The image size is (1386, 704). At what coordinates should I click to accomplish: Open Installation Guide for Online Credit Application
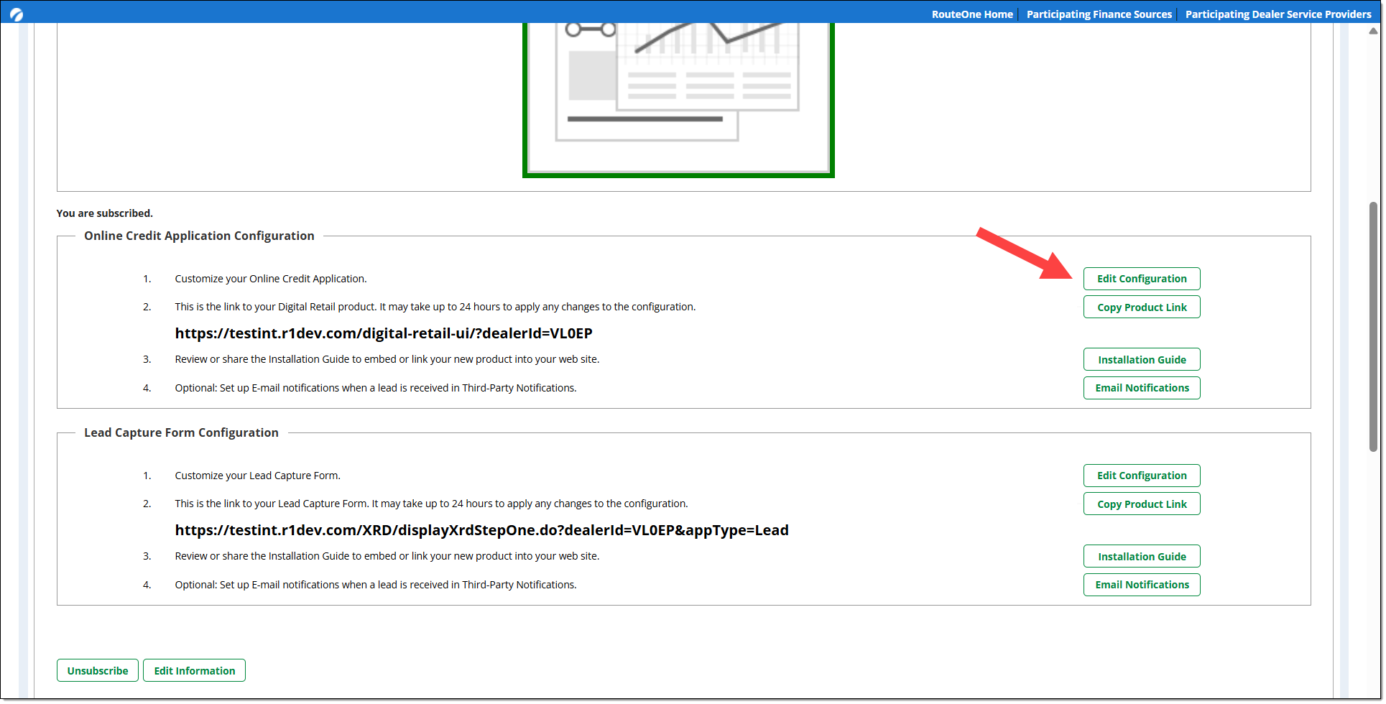pos(1141,360)
